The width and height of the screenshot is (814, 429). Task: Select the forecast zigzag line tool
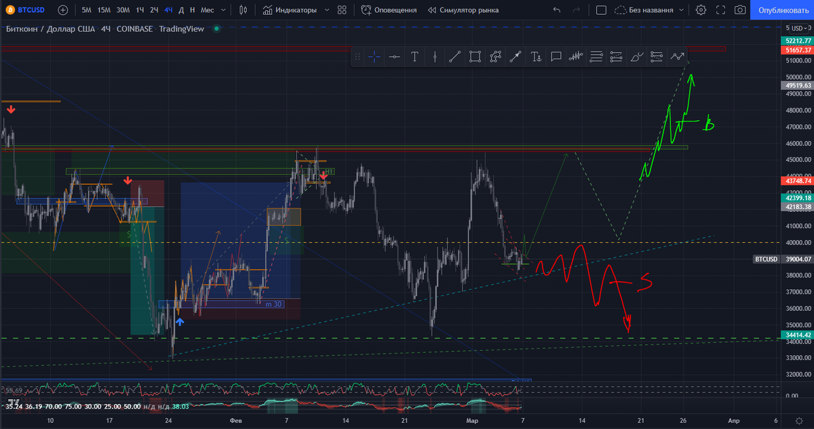click(677, 56)
